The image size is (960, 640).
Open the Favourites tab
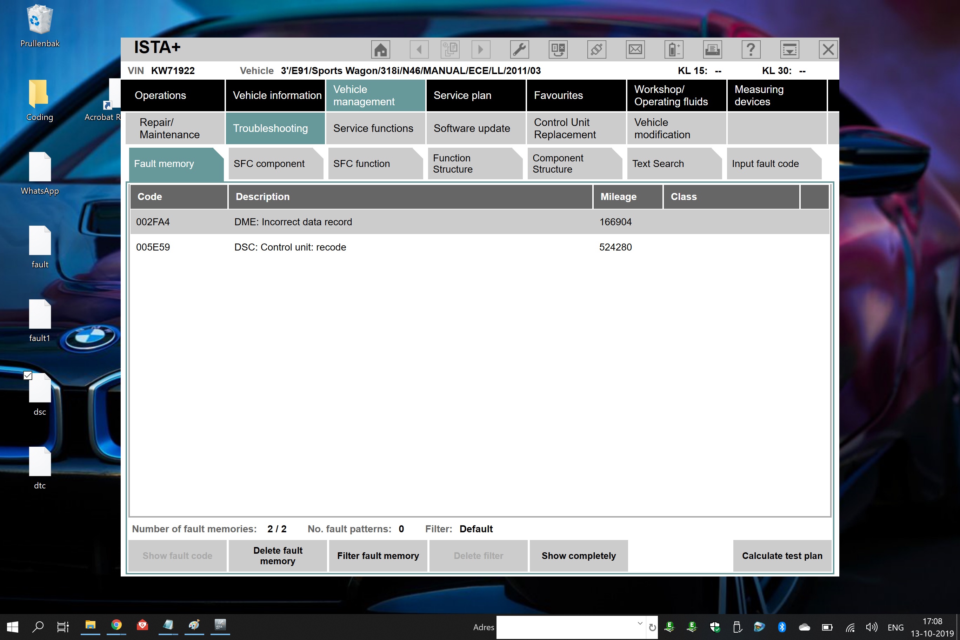(576, 95)
